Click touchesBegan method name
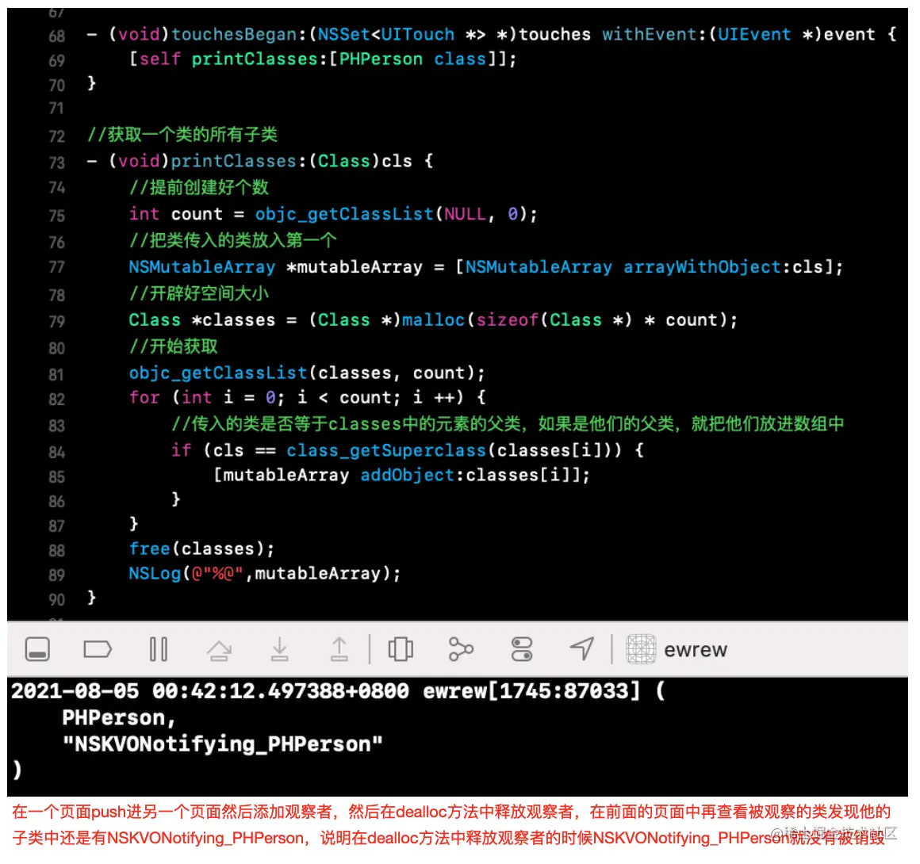920x864 pixels. pyautogui.click(x=235, y=34)
